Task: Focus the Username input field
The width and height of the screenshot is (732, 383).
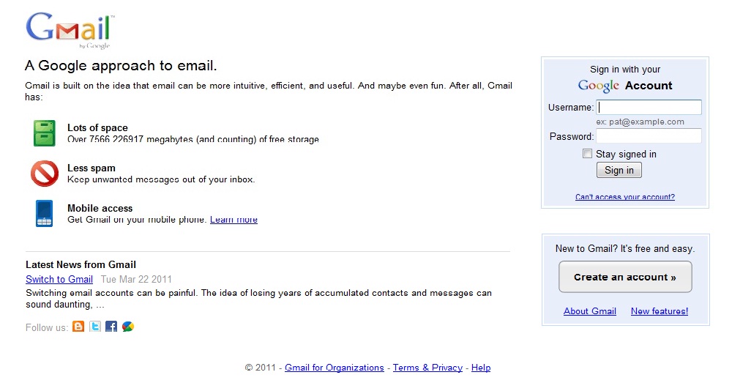Action: pos(649,107)
